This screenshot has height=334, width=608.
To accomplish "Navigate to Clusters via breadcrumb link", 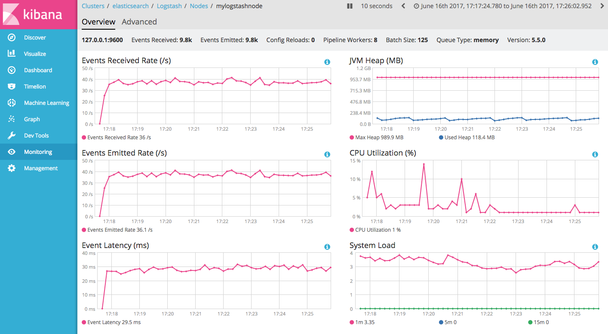I will tap(93, 6).
